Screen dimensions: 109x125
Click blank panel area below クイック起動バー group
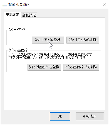54,91
